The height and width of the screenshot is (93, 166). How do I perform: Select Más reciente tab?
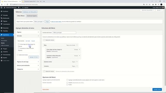(x=21, y=41)
